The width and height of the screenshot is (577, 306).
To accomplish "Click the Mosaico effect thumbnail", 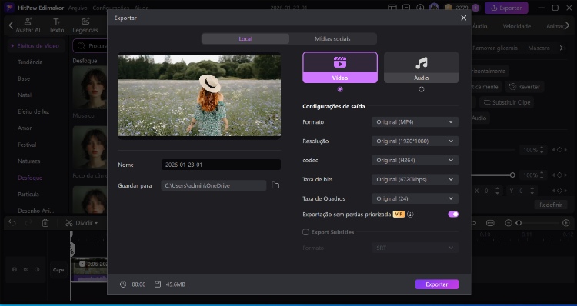I will [x=90, y=88].
